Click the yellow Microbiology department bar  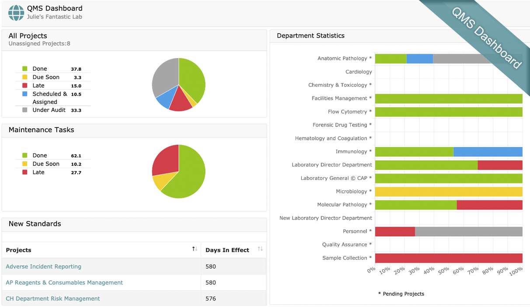click(x=449, y=192)
